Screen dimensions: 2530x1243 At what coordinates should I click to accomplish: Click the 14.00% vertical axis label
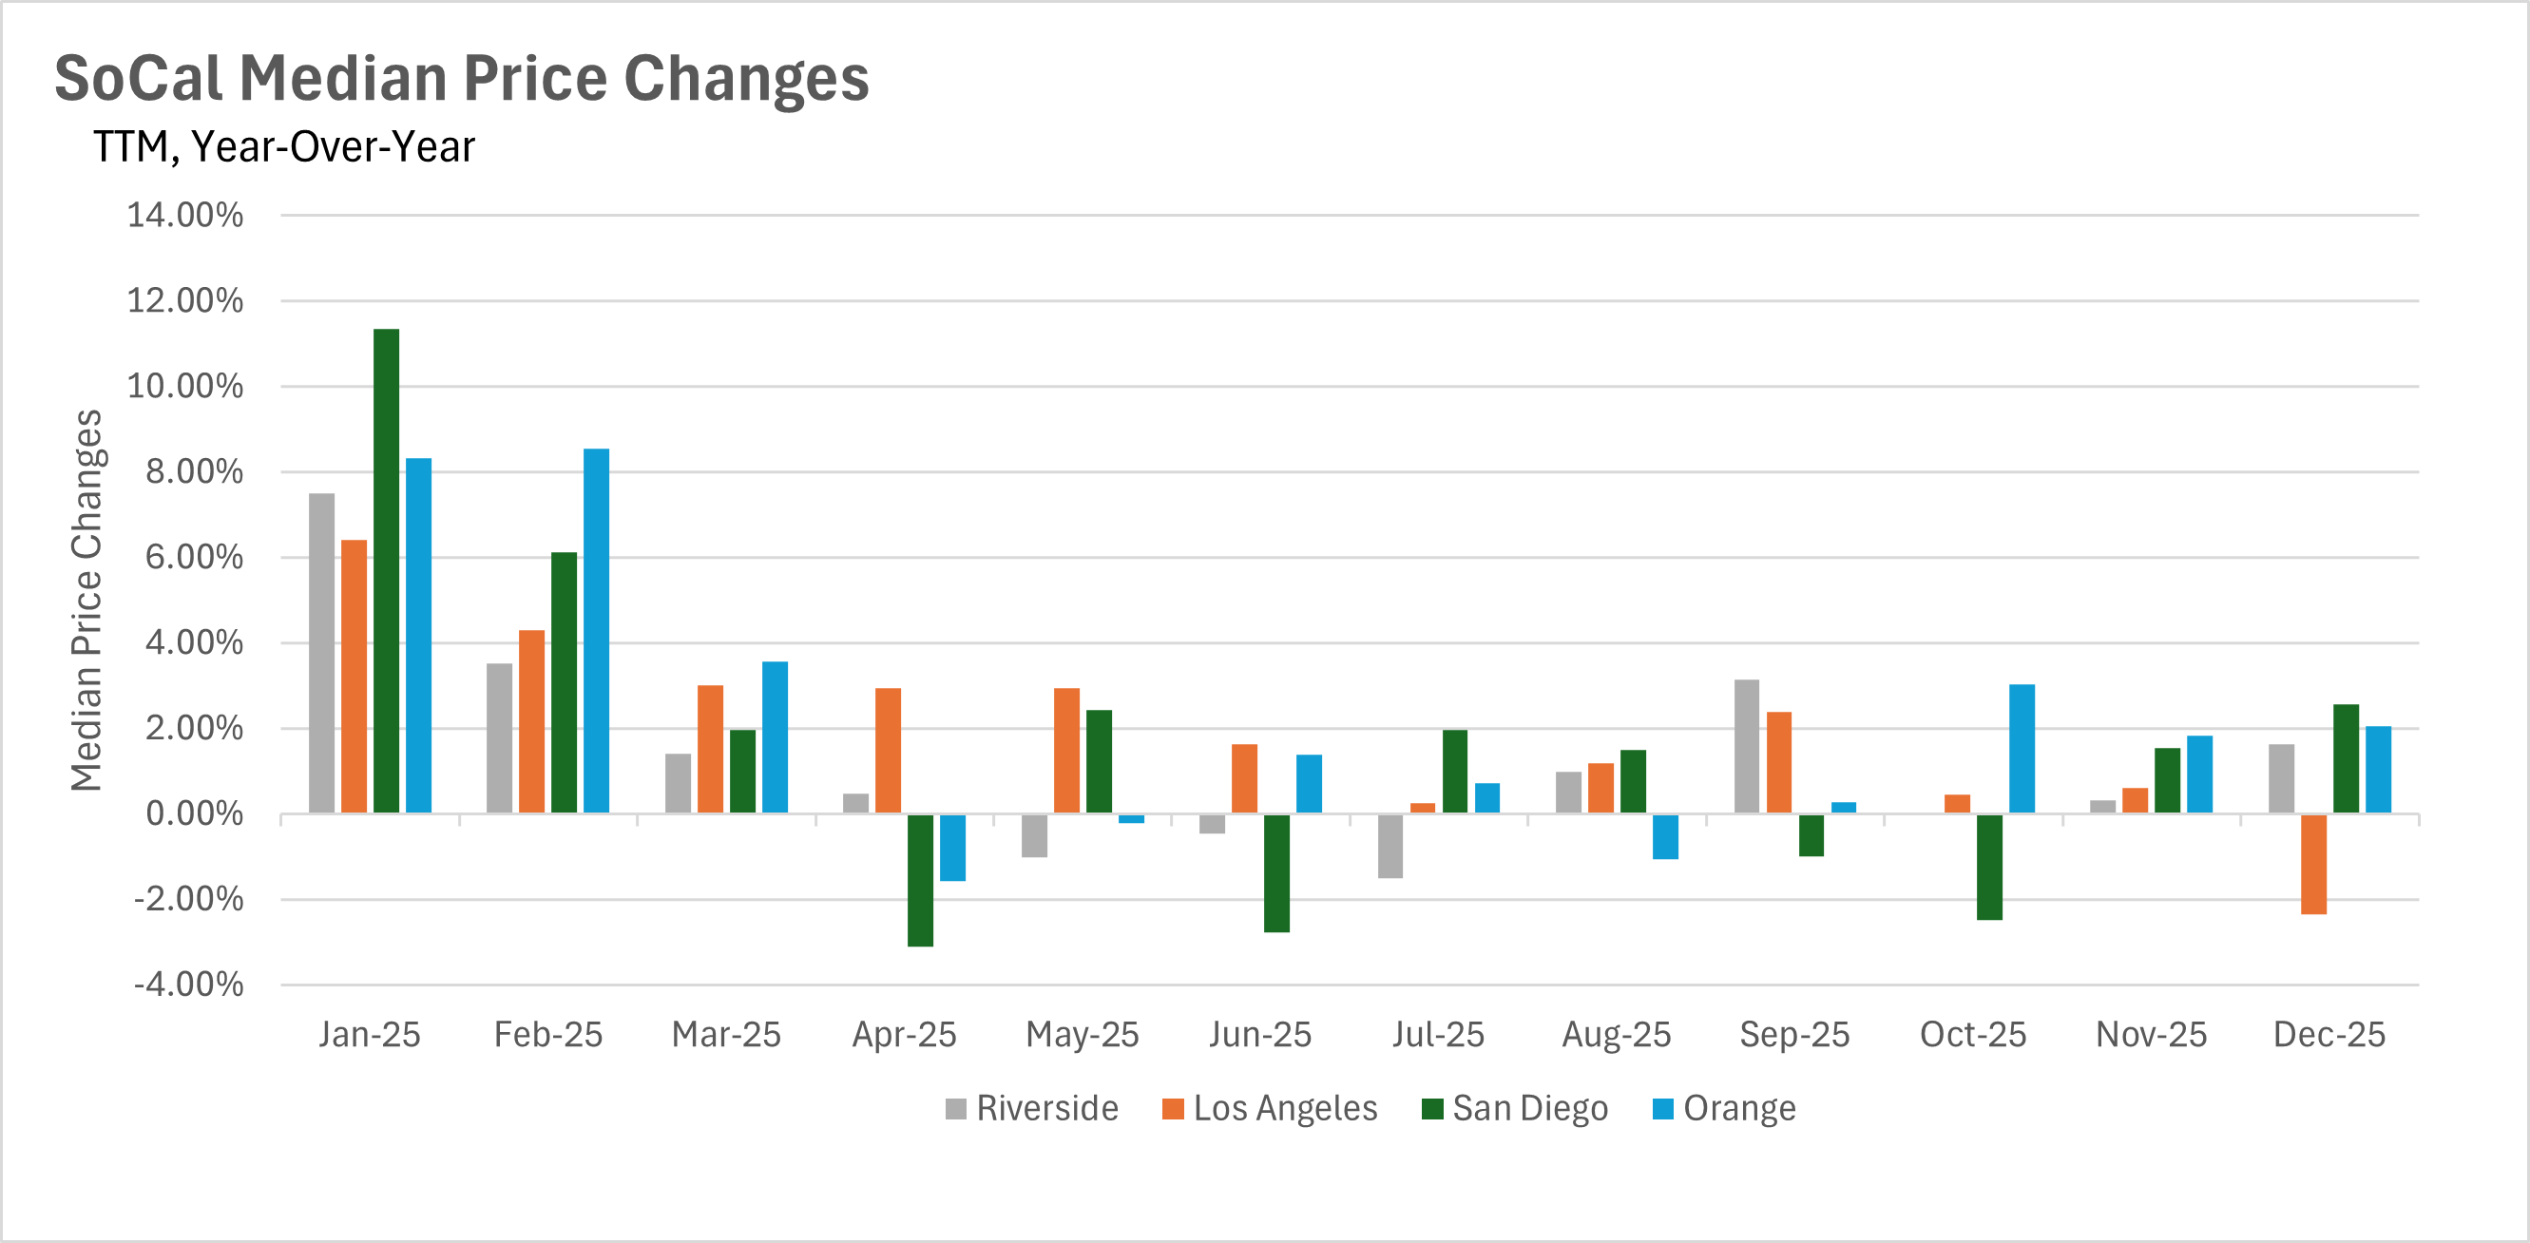[x=184, y=215]
